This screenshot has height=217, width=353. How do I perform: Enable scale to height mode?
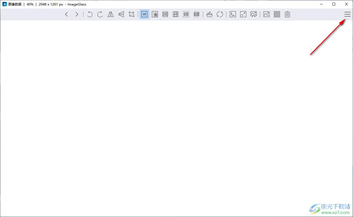tap(176, 15)
